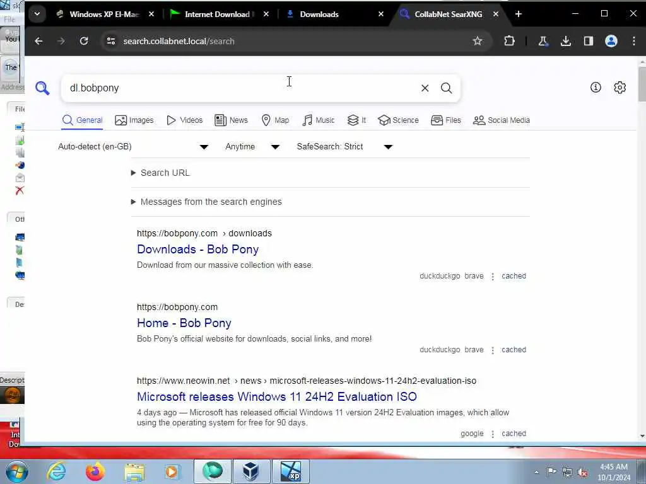Open the language Auto-detect dropdown
Screen dimensions: 646x484
click(x=133, y=146)
